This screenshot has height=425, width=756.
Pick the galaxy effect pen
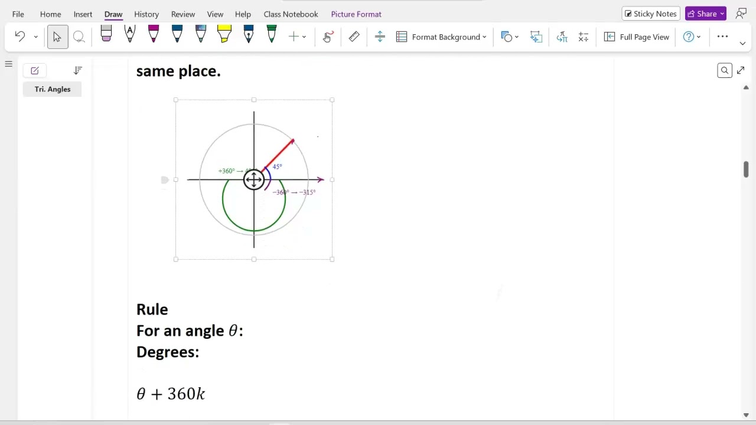pos(201,34)
